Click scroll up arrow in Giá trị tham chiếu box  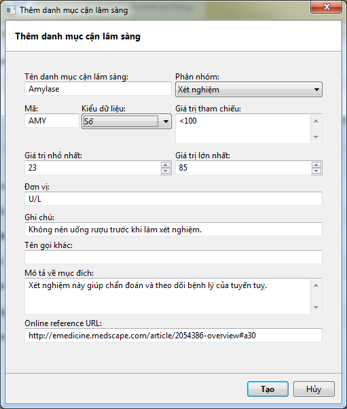pos(316,121)
